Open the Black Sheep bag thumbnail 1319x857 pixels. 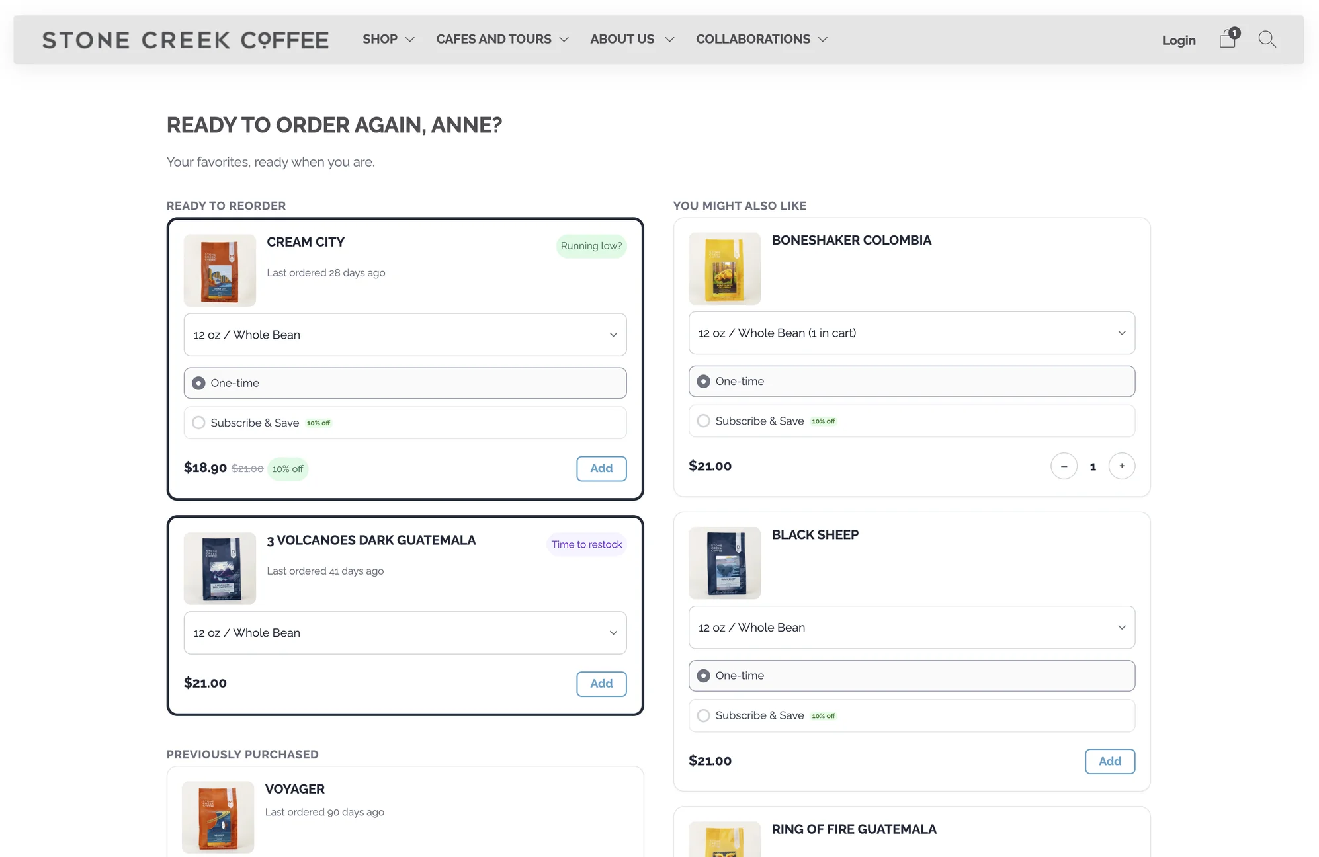724,563
